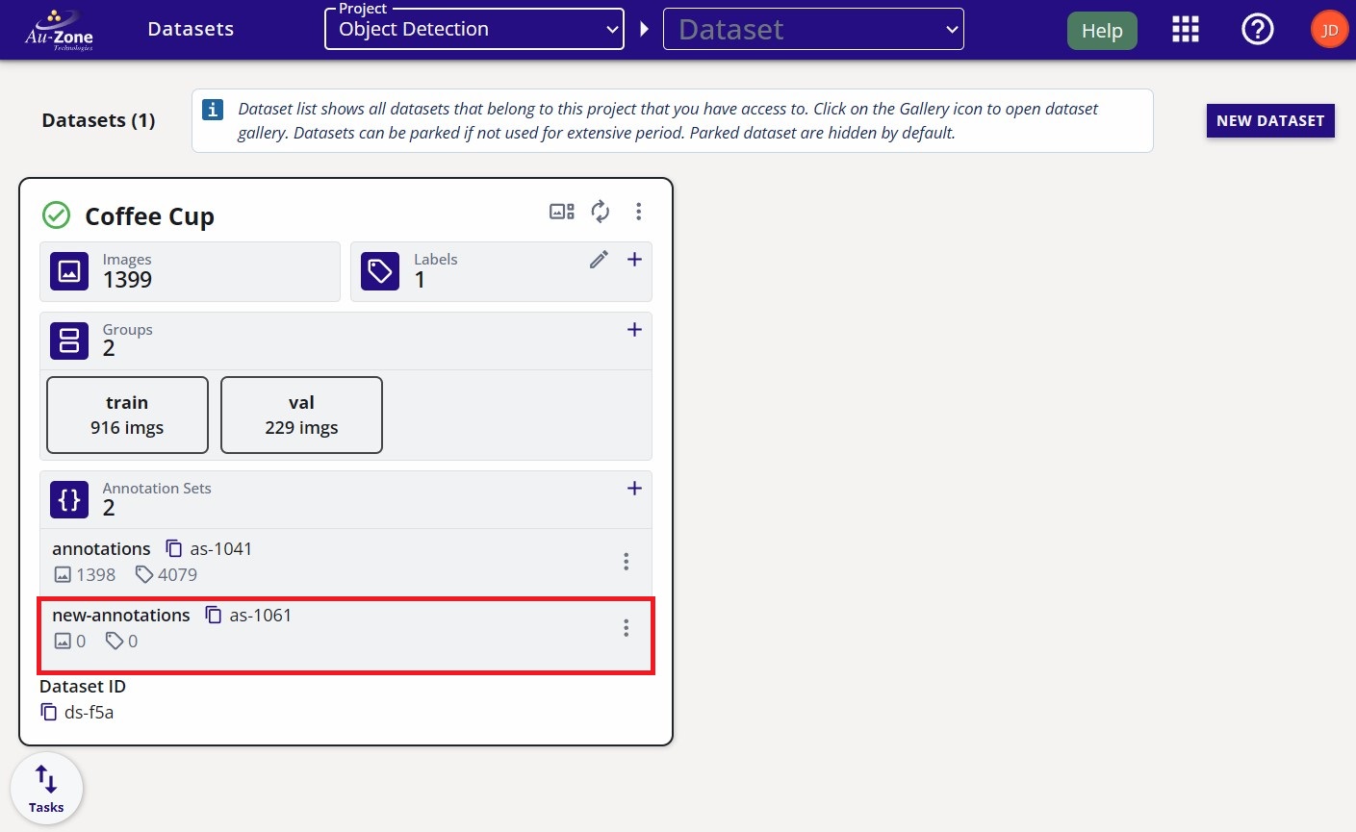Open the menu for the annotations set

[x=627, y=561]
